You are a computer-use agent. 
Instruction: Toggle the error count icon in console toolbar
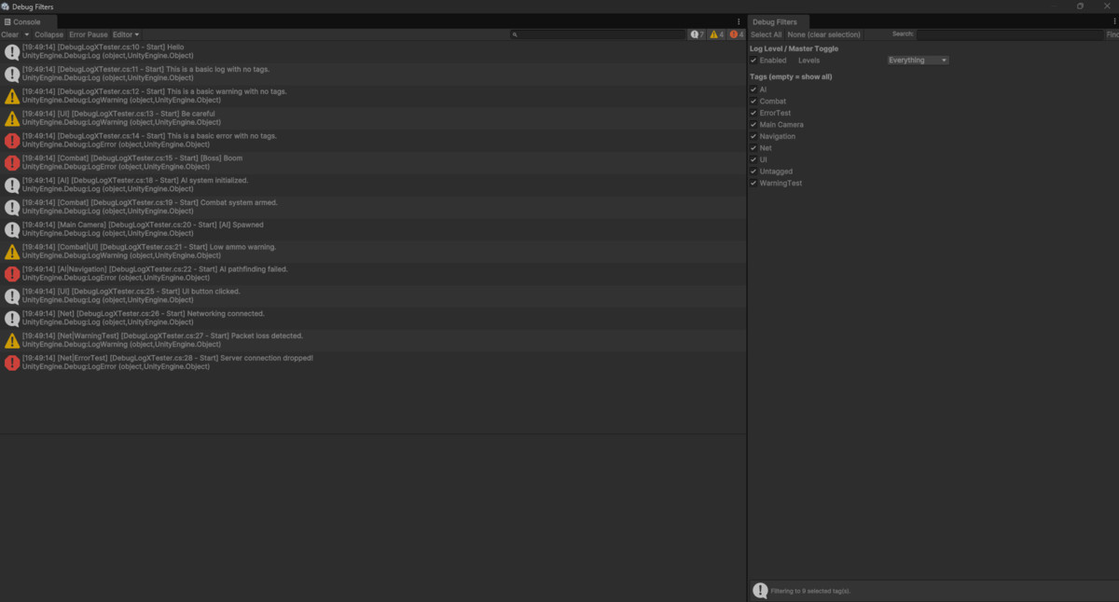(x=735, y=34)
